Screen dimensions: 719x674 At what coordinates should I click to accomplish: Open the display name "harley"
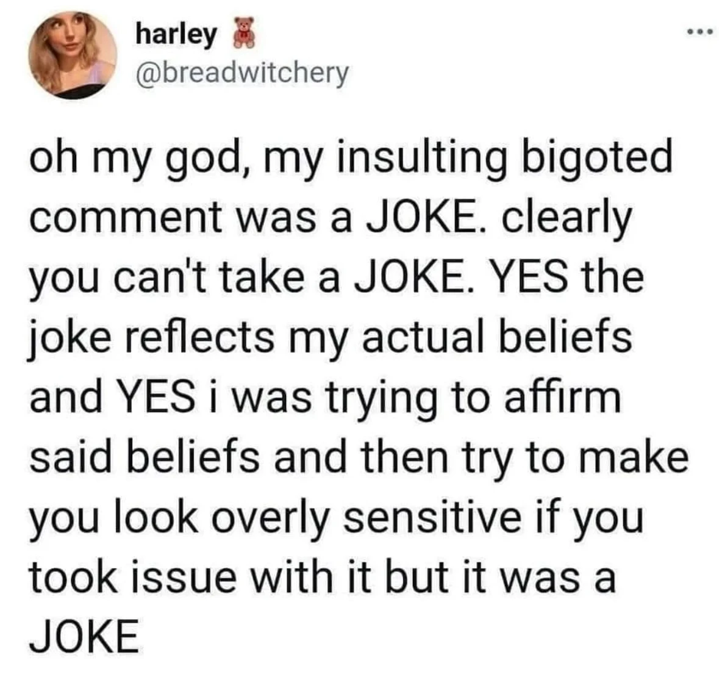point(176,35)
